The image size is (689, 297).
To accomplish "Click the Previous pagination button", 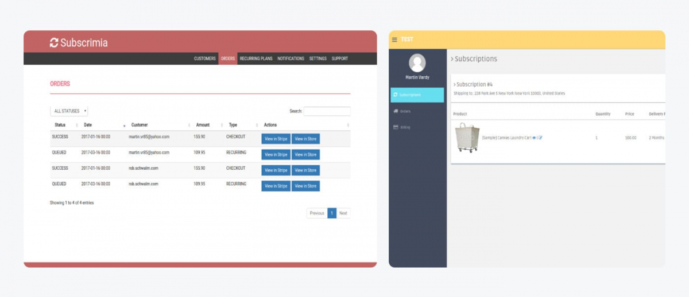I will click(x=317, y=213).
